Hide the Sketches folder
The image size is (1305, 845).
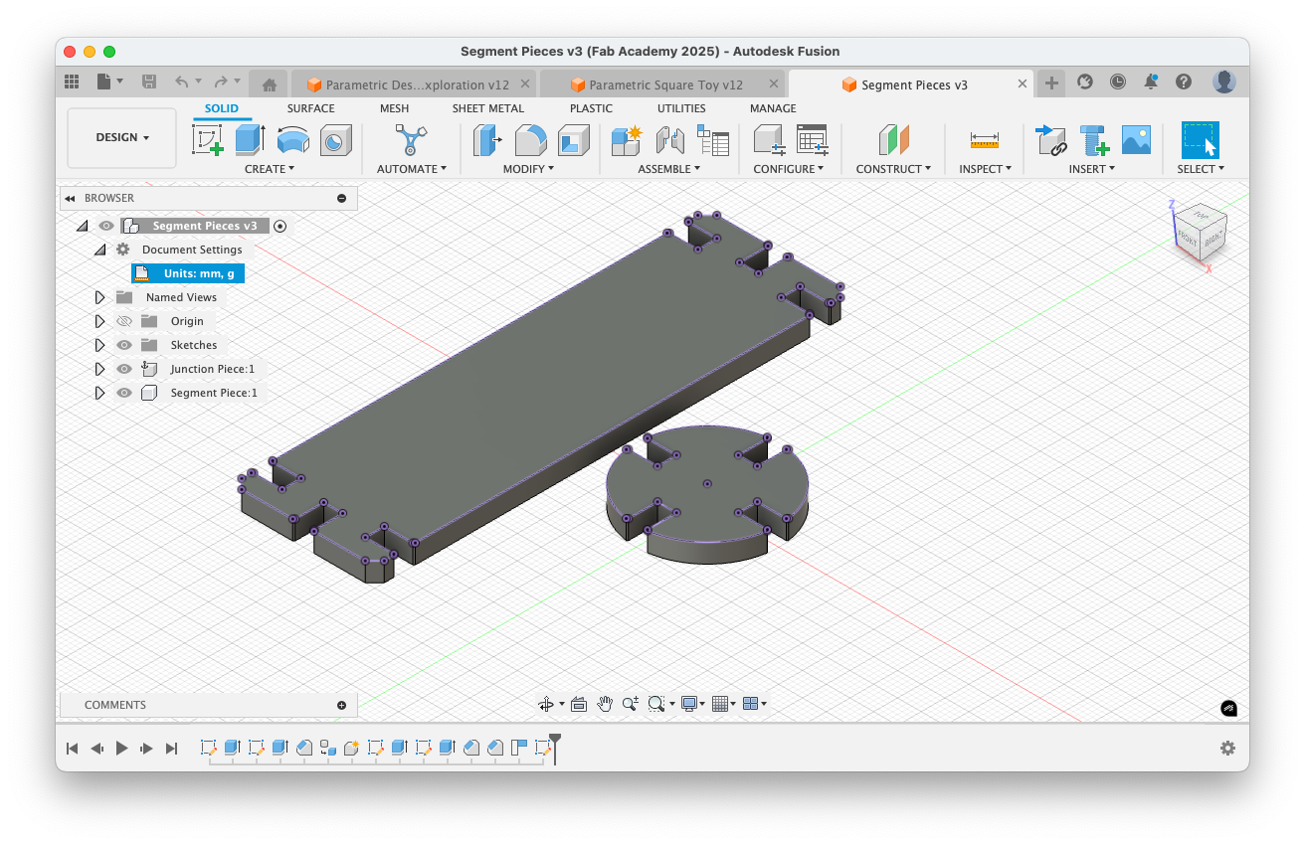124,345
